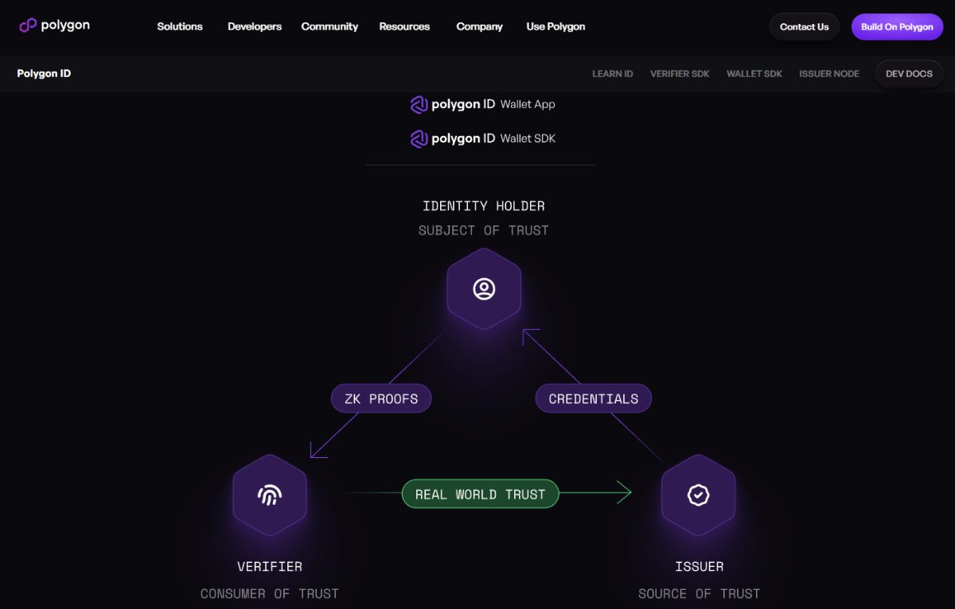Go to the Verifier SDK tab

pyautogui.click(x=680, y=74)
